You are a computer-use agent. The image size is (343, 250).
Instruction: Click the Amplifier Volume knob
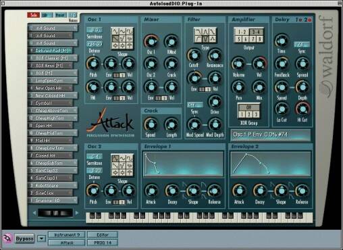tap(238, 64)
